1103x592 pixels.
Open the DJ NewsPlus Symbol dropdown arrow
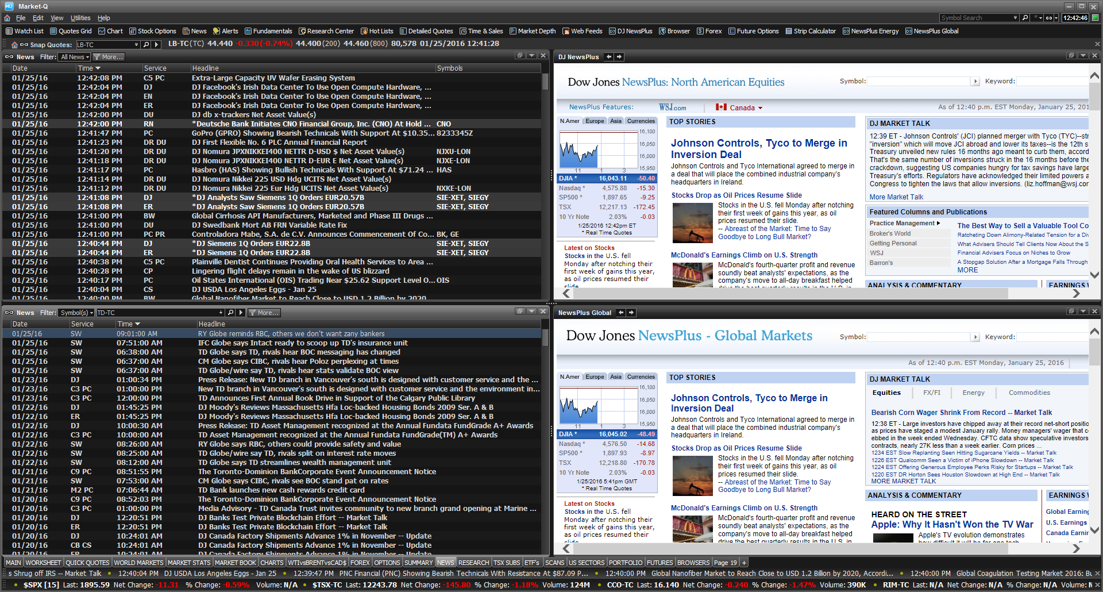click(x=975, y=82)
